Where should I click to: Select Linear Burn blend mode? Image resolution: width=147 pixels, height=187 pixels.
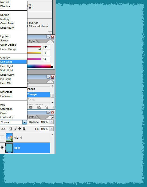pos(7,28)
